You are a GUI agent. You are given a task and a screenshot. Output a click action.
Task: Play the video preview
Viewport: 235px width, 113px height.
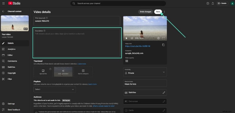pos(126,38)
